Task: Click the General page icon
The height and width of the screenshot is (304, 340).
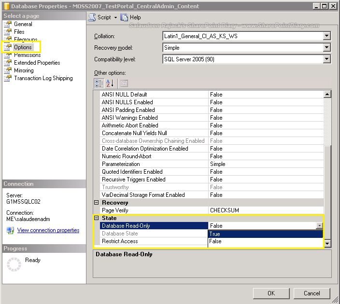Action: tap(8, 24)
